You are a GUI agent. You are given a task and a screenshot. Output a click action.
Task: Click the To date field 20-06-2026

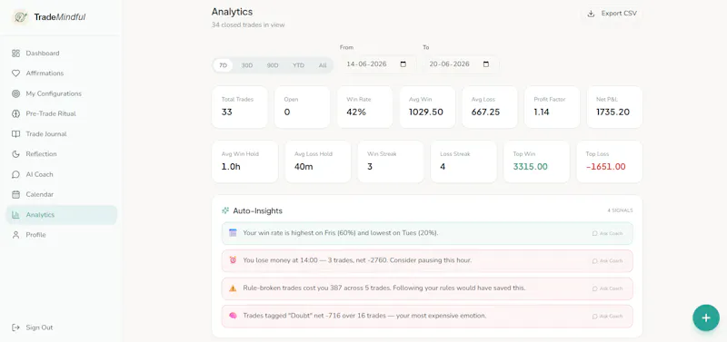pos(461,64)
